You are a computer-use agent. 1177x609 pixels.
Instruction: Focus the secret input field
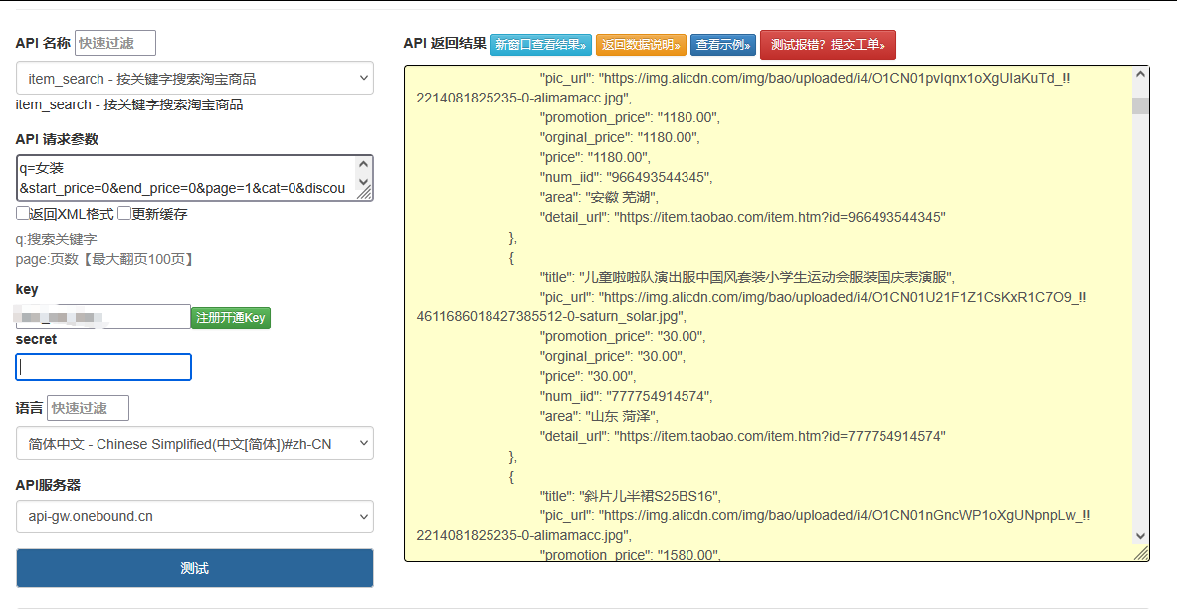point(103,367)
